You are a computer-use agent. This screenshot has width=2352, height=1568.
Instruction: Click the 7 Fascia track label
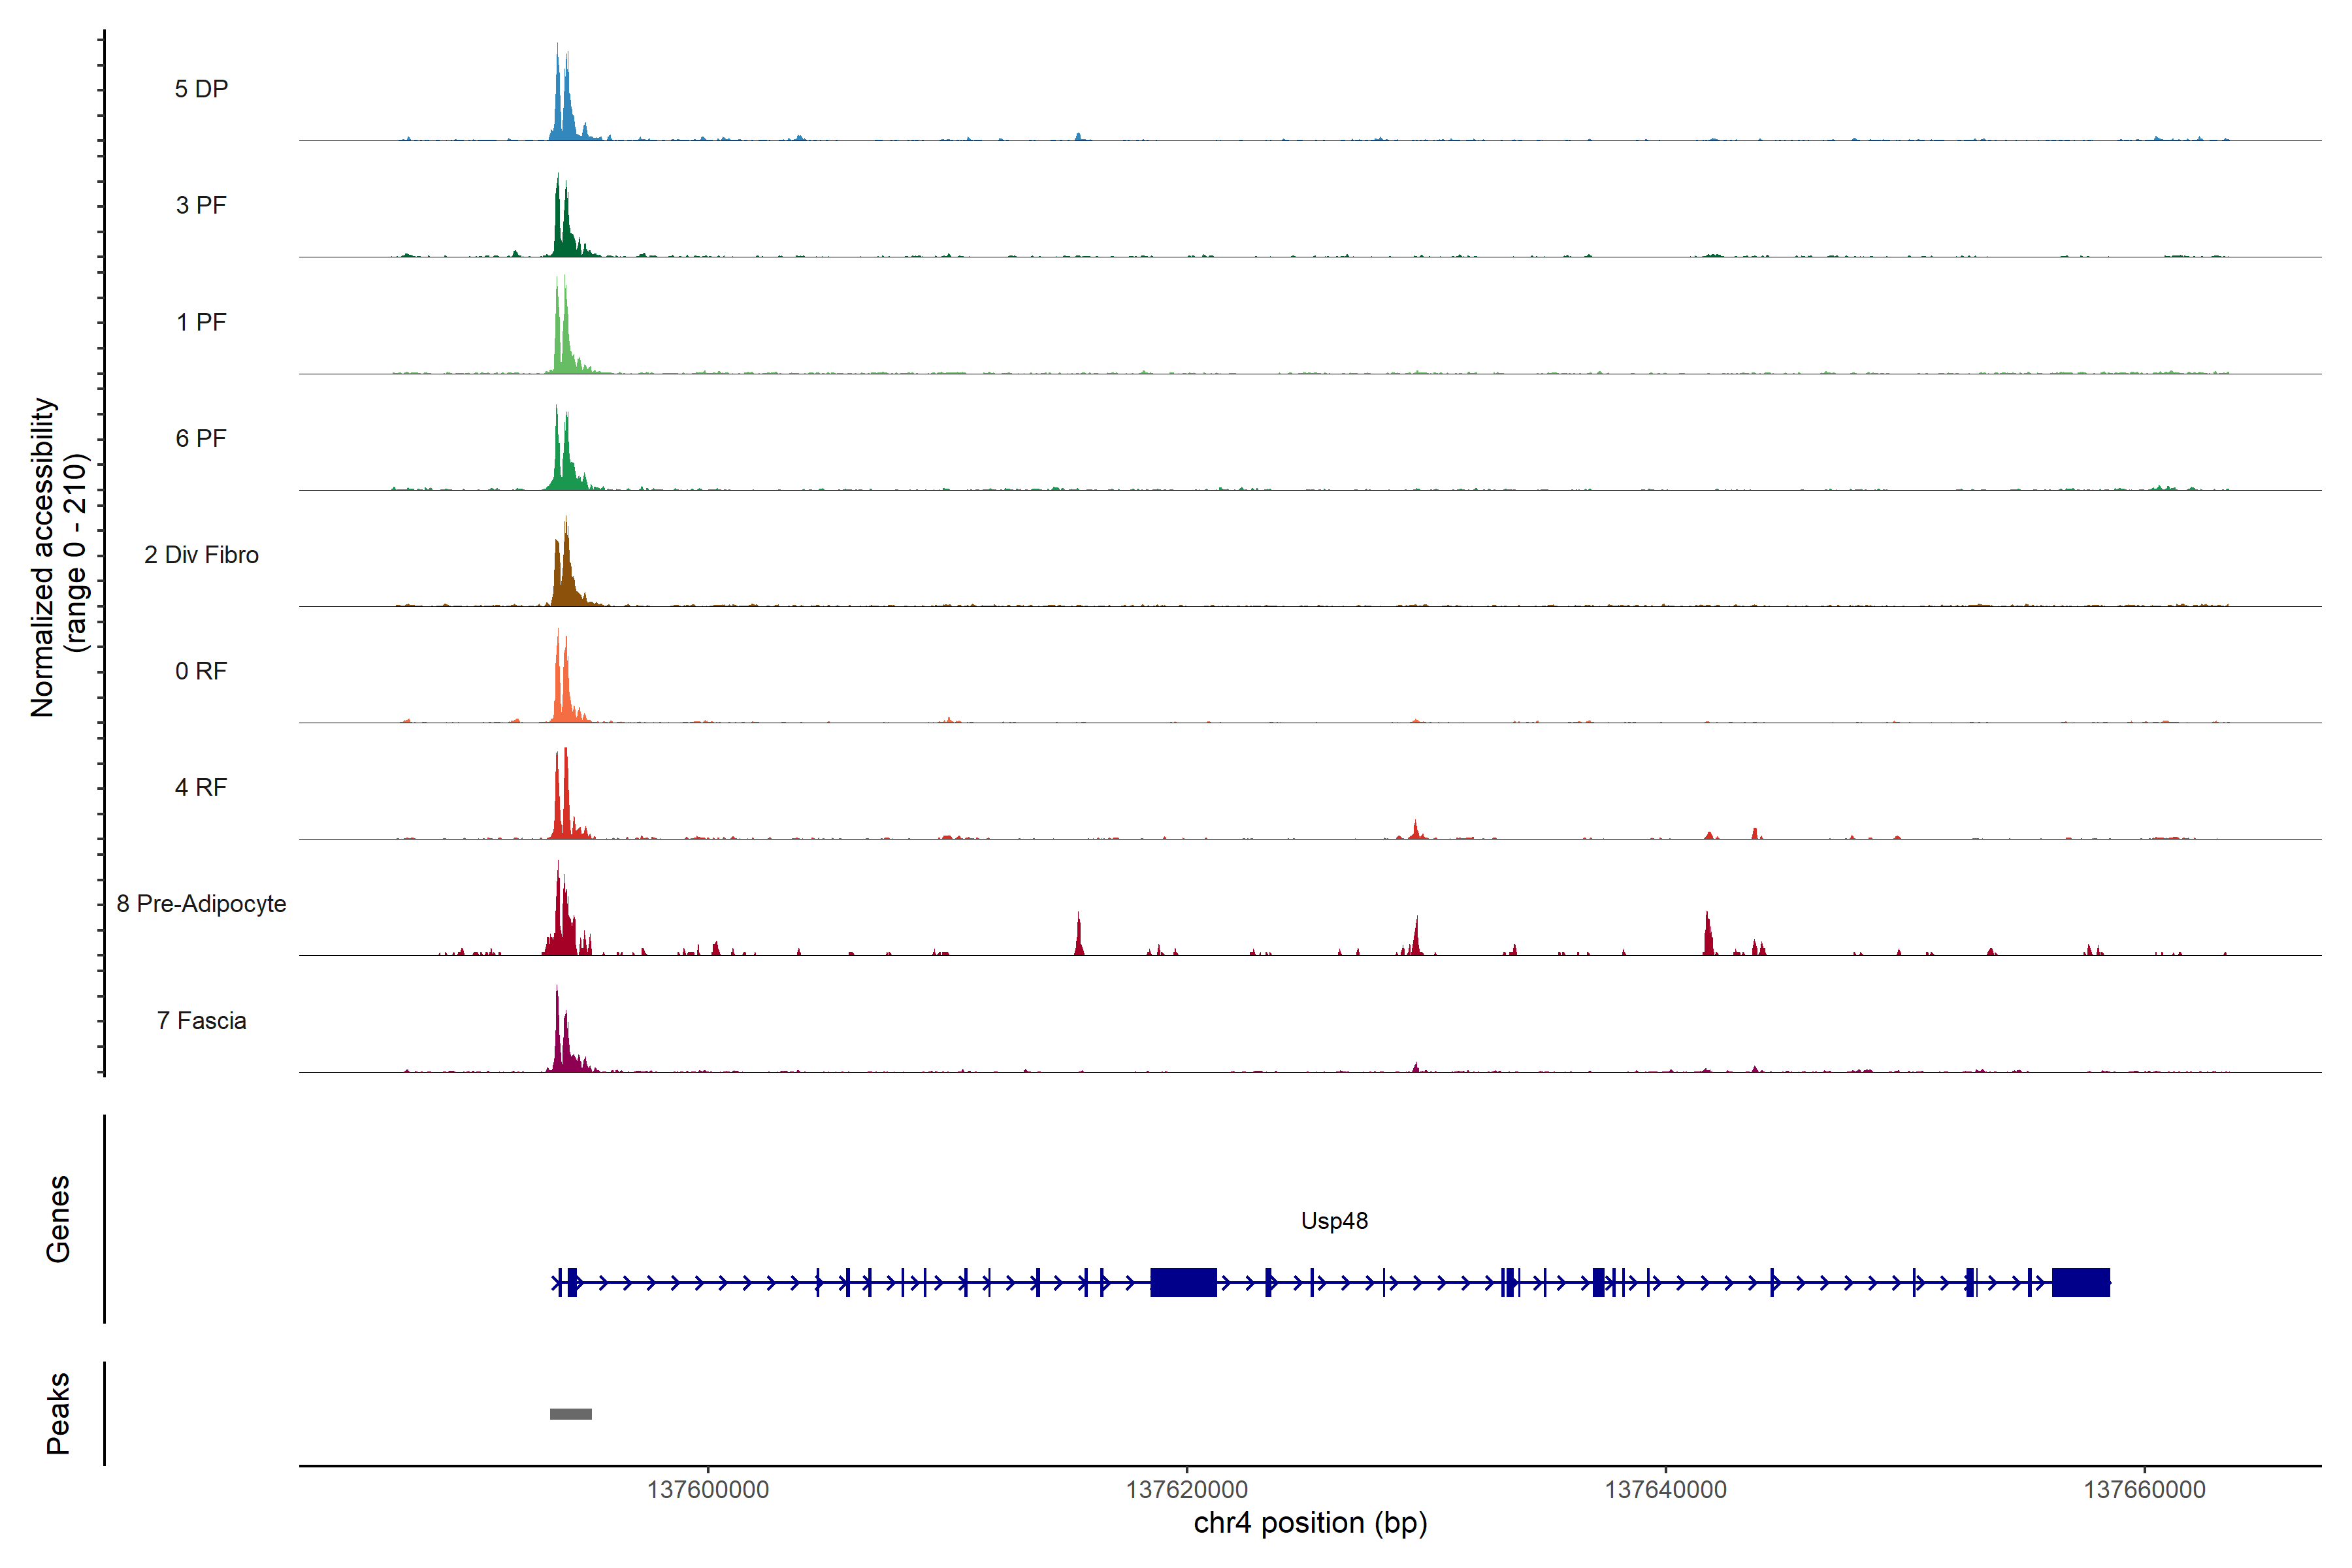coord(201,1020)
